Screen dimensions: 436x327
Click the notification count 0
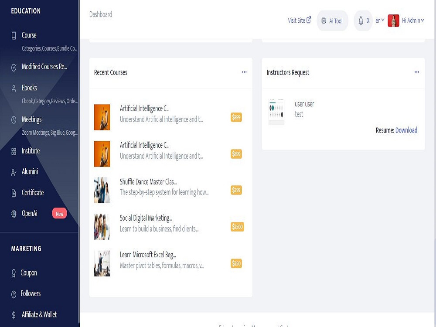pyautogui.click(x=368, y=20)
